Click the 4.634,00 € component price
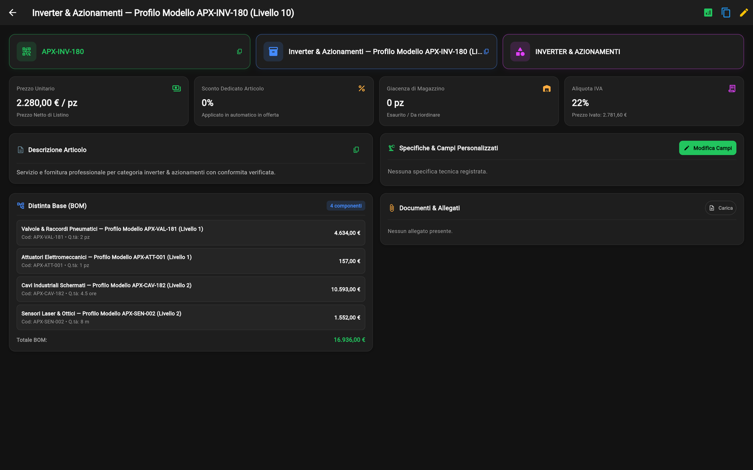Viewport: 753px width, 470px height. point(347,233)
